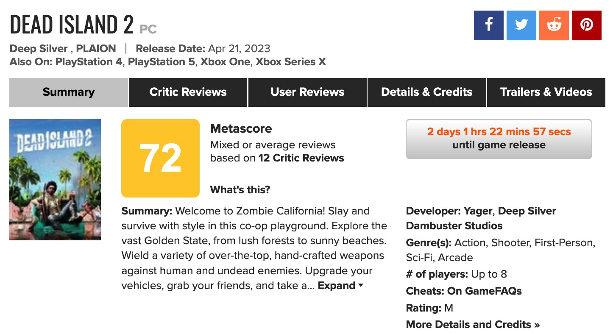613x334 pixels.
Task: Expand the full game summary text
Action: point(340,286)
